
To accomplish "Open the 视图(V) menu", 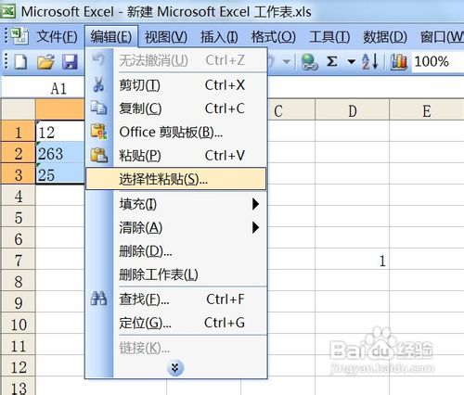I will tap(166, 37).
